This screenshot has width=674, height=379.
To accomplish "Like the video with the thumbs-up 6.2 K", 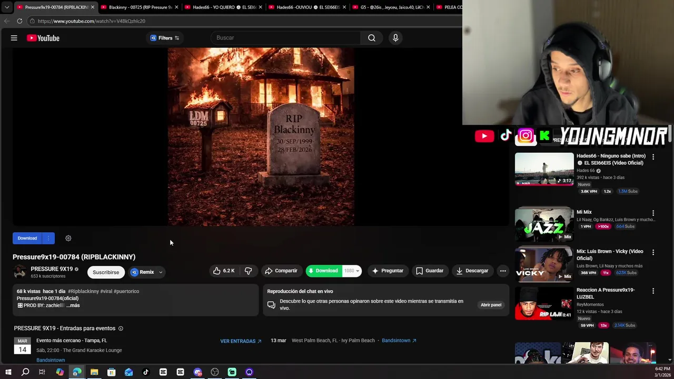I will 224,271.
